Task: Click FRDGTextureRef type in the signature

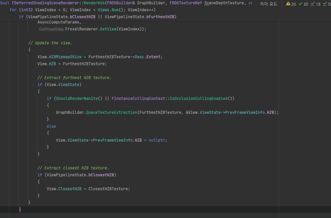Action: coord(186,3)
